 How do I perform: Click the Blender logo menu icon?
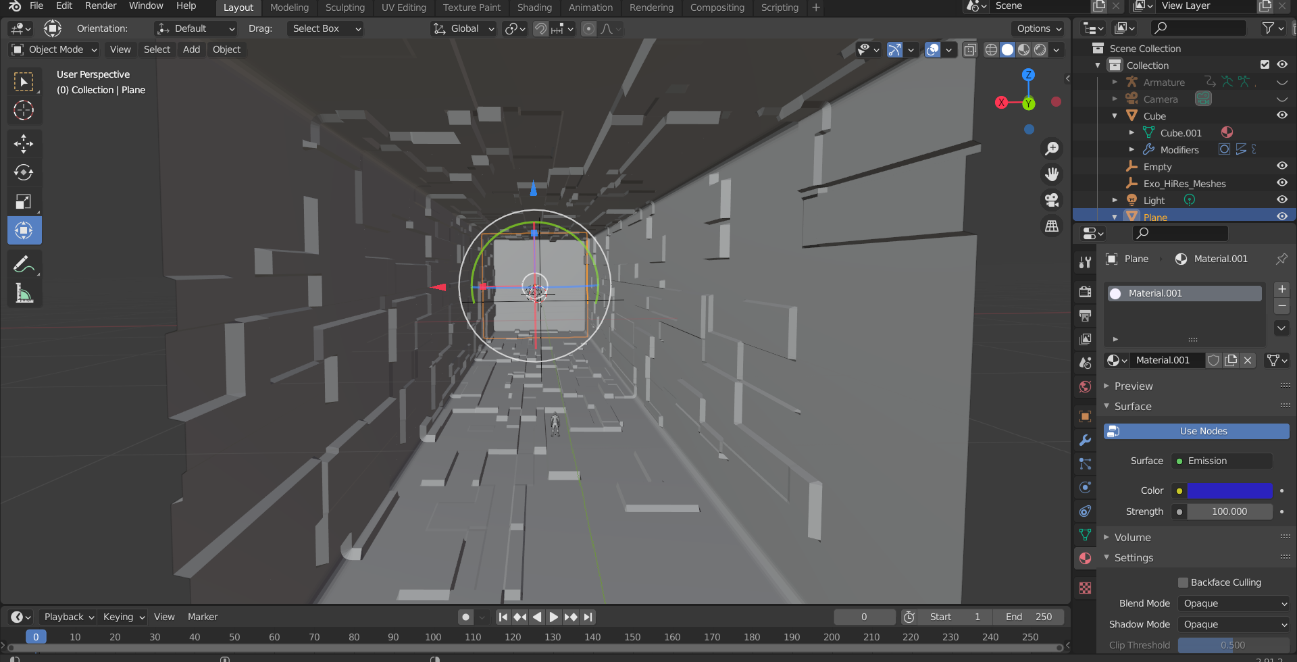click(15, 6)
